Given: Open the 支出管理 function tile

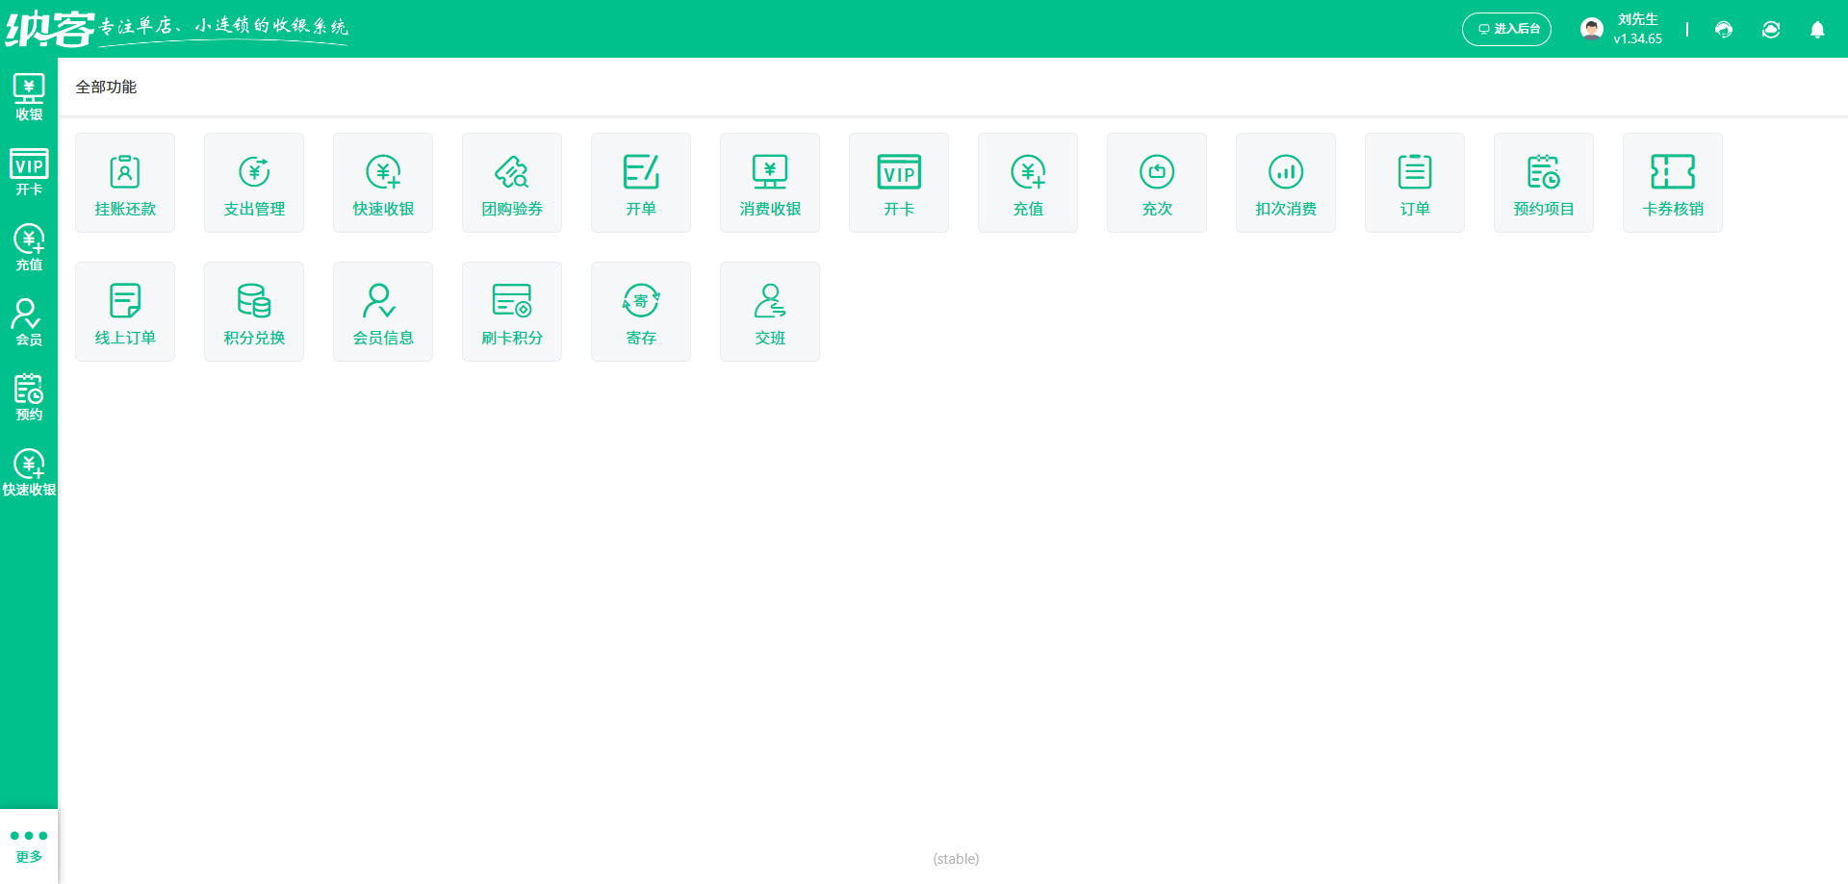Looking at the screenshot, I should point(254,183).
